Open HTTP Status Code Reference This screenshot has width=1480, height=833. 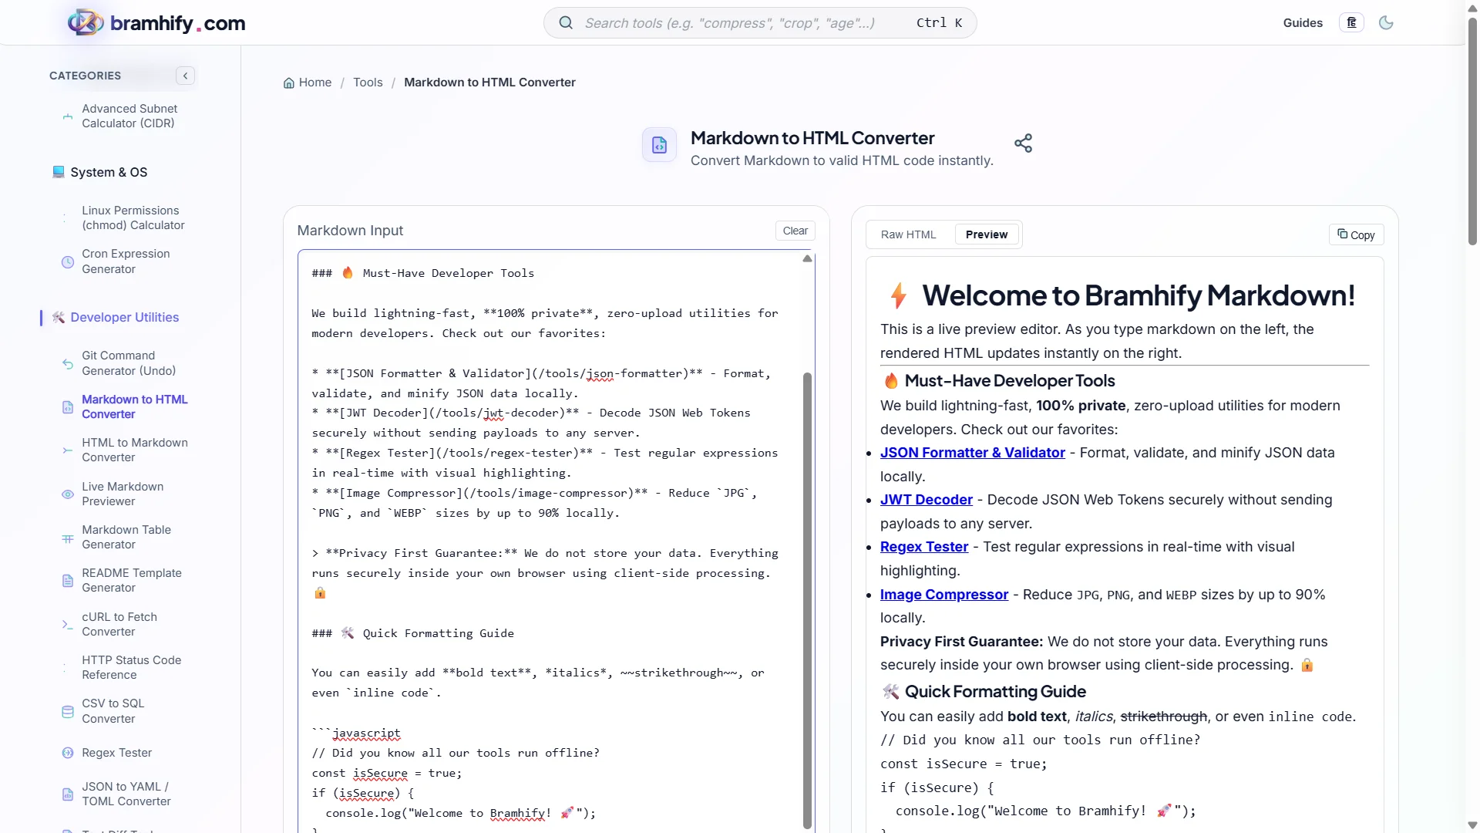pyautogui.click(x=132, y=668)
